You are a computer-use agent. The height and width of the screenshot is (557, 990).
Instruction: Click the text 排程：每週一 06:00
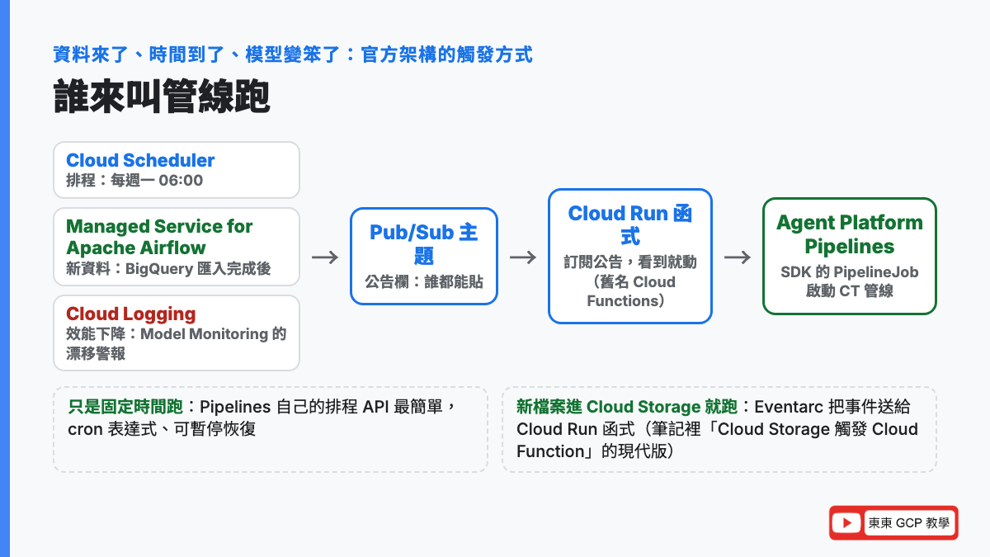(x=134, y=180)
